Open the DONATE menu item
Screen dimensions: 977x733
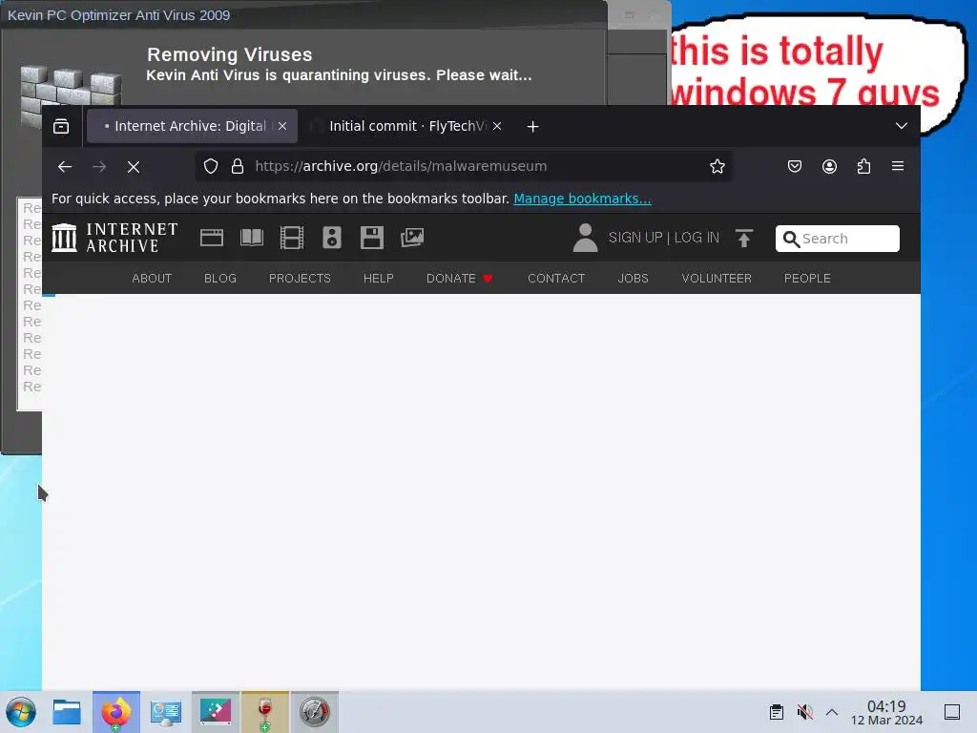459,279
